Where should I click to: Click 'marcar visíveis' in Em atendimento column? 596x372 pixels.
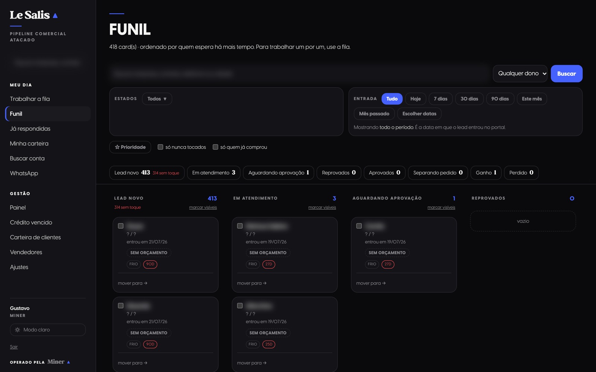pos(322,207)
